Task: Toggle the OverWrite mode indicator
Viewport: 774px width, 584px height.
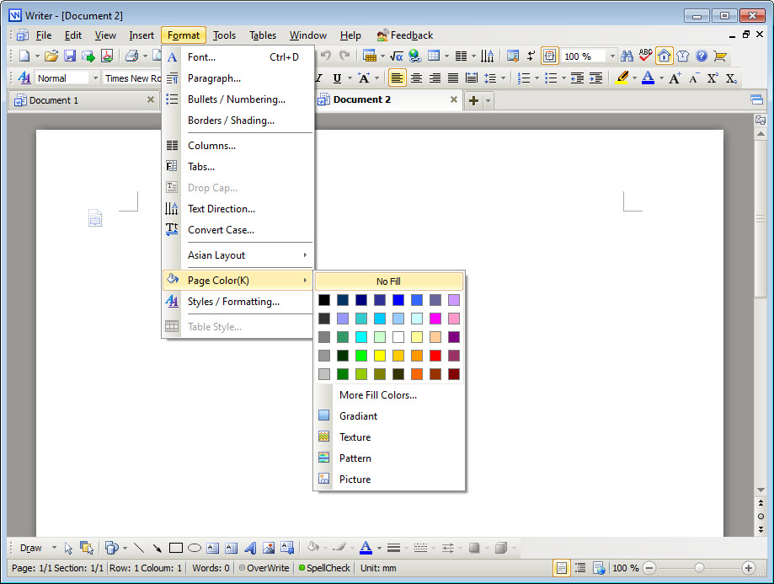Action: pos(264,569)
